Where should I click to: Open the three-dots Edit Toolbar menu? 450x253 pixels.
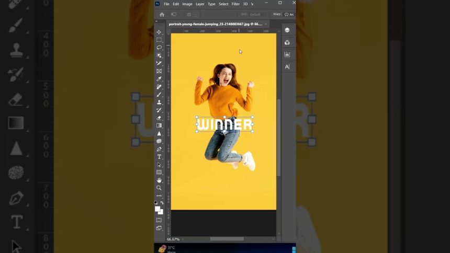pyautogui.click(x=159, y=196)
